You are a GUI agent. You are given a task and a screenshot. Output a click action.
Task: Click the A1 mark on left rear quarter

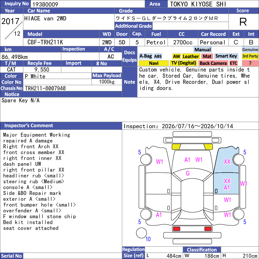coord(159,215)
